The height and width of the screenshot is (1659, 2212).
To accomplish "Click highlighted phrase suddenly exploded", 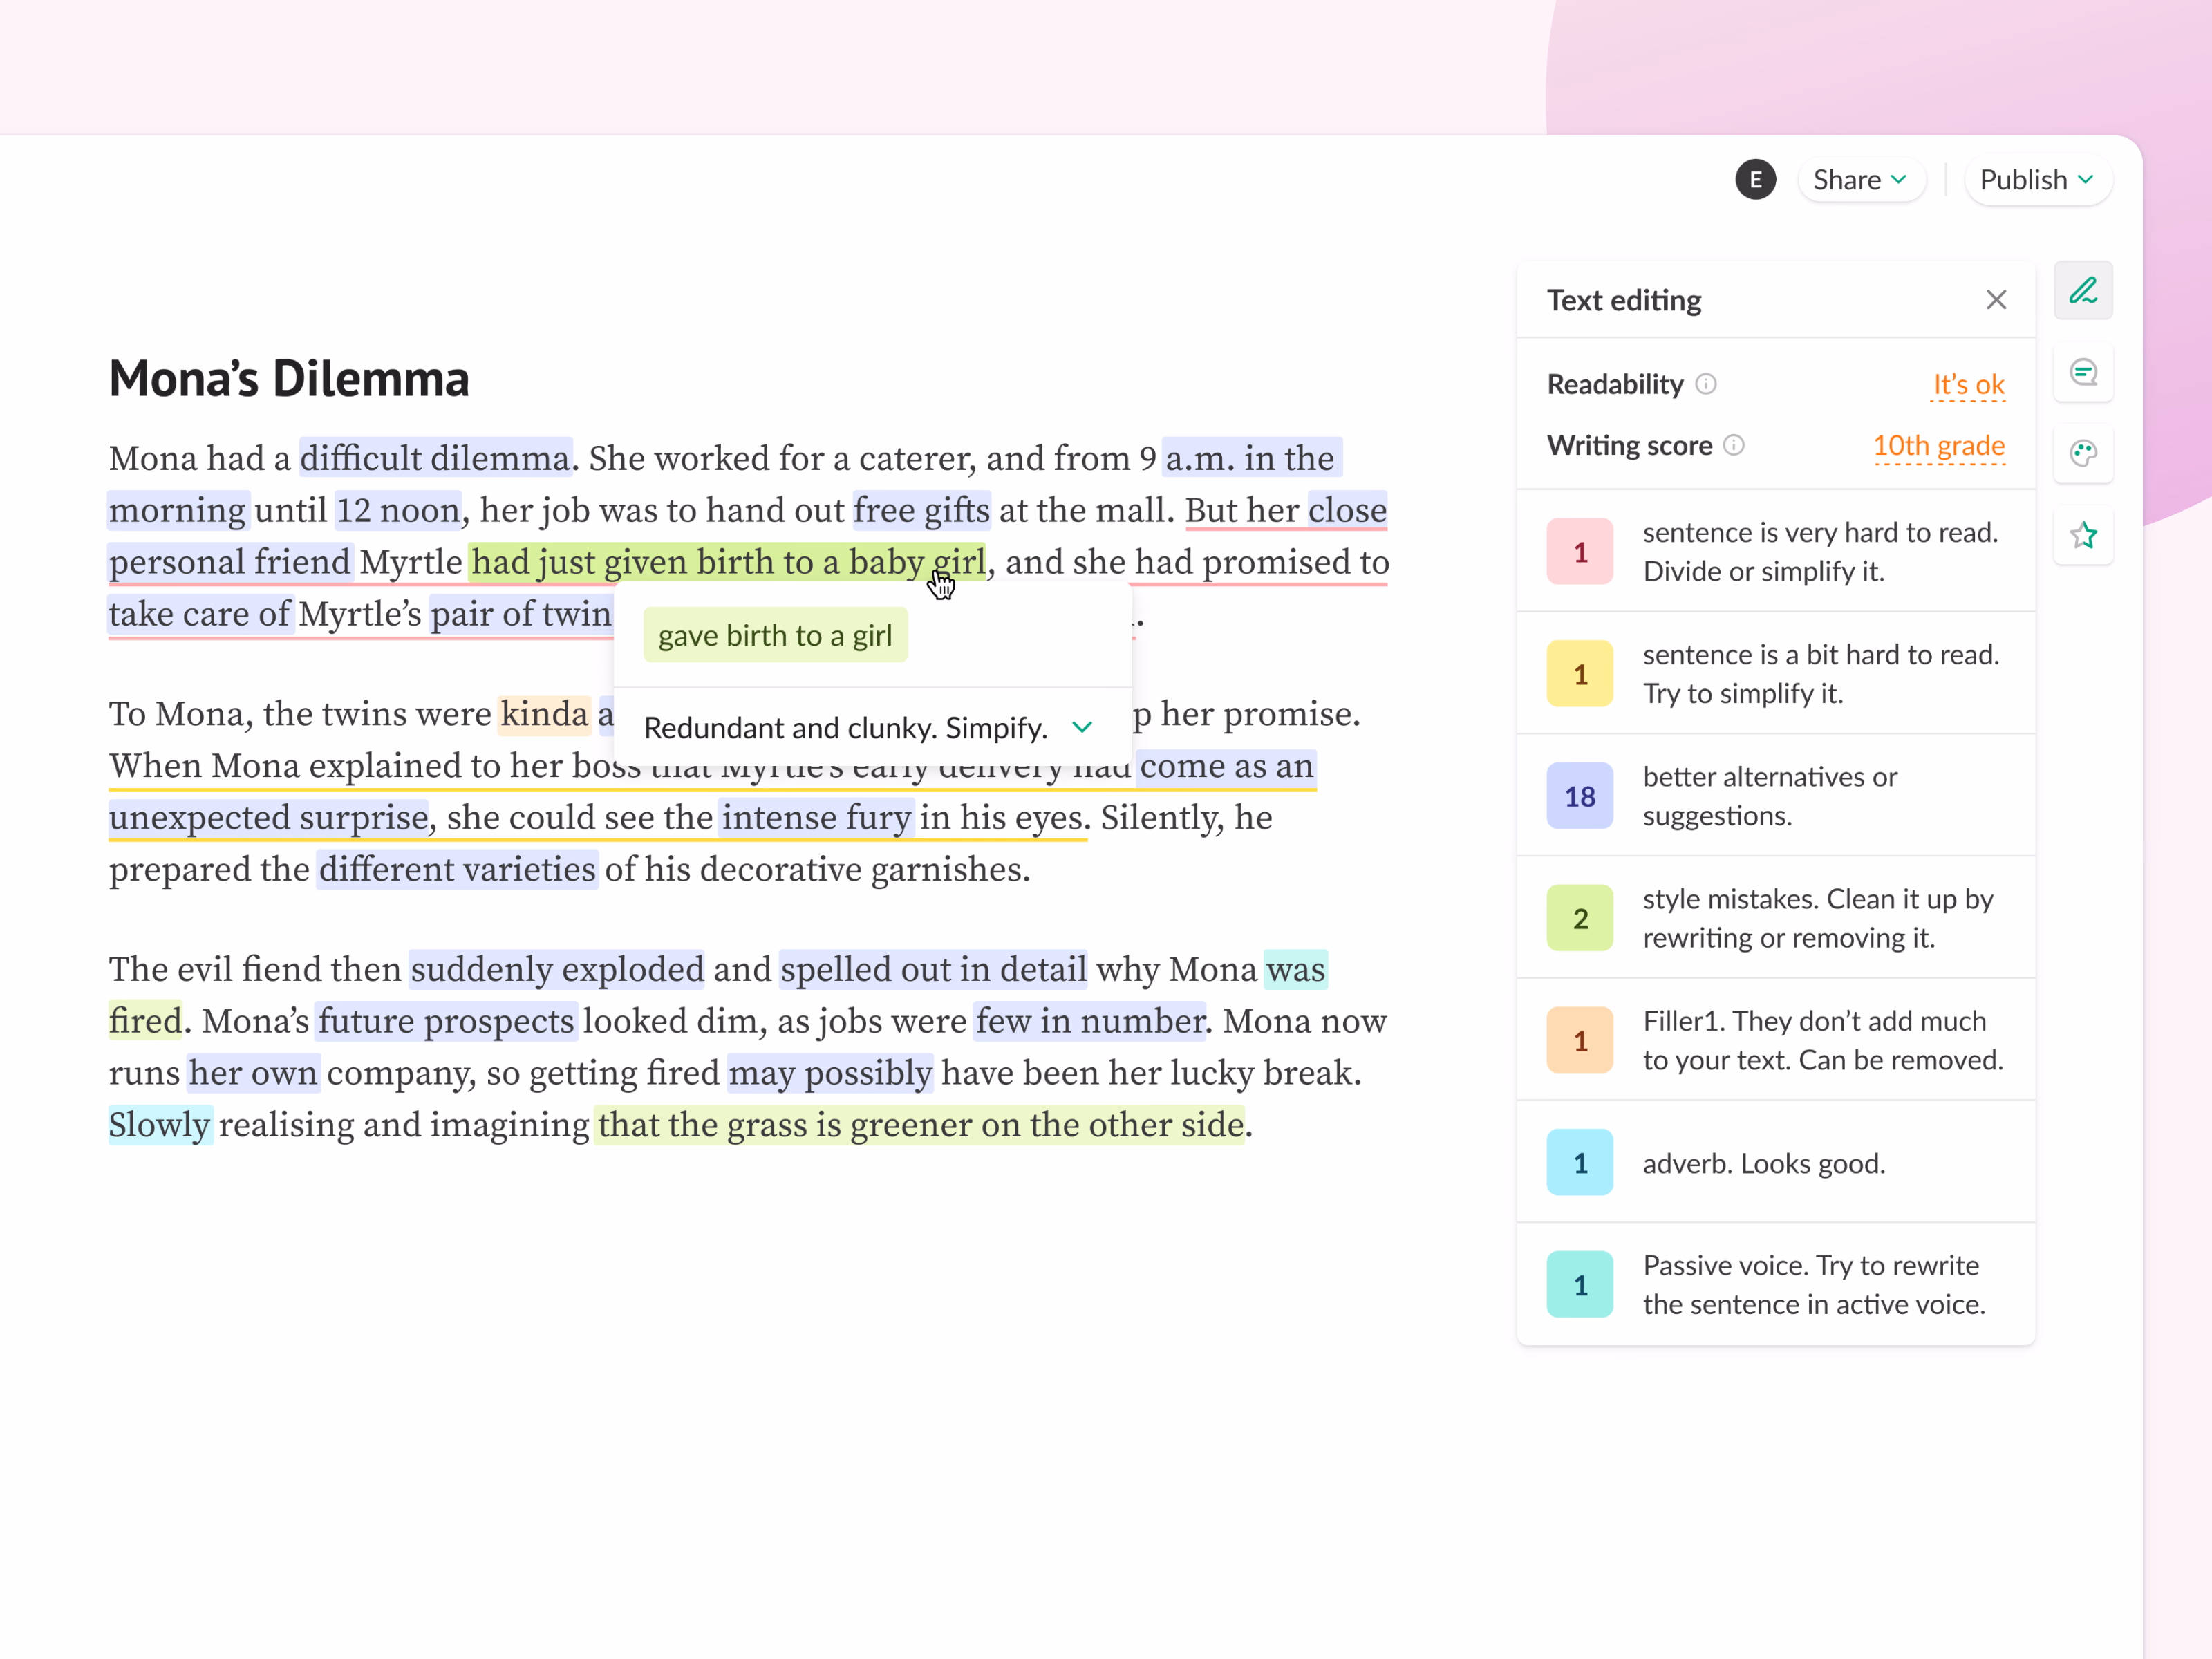I will [x=557, y=969].
